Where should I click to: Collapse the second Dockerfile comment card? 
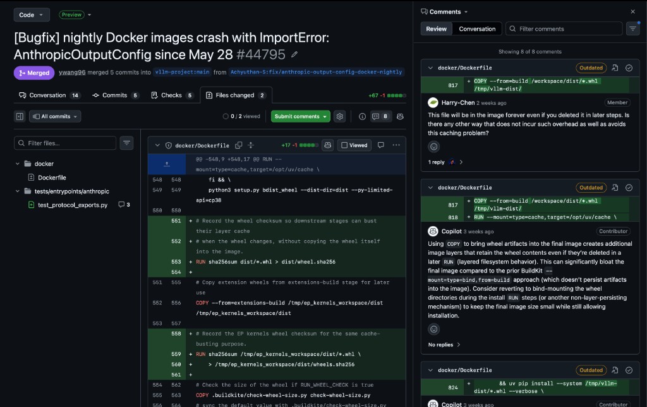(x=430, y=188)
